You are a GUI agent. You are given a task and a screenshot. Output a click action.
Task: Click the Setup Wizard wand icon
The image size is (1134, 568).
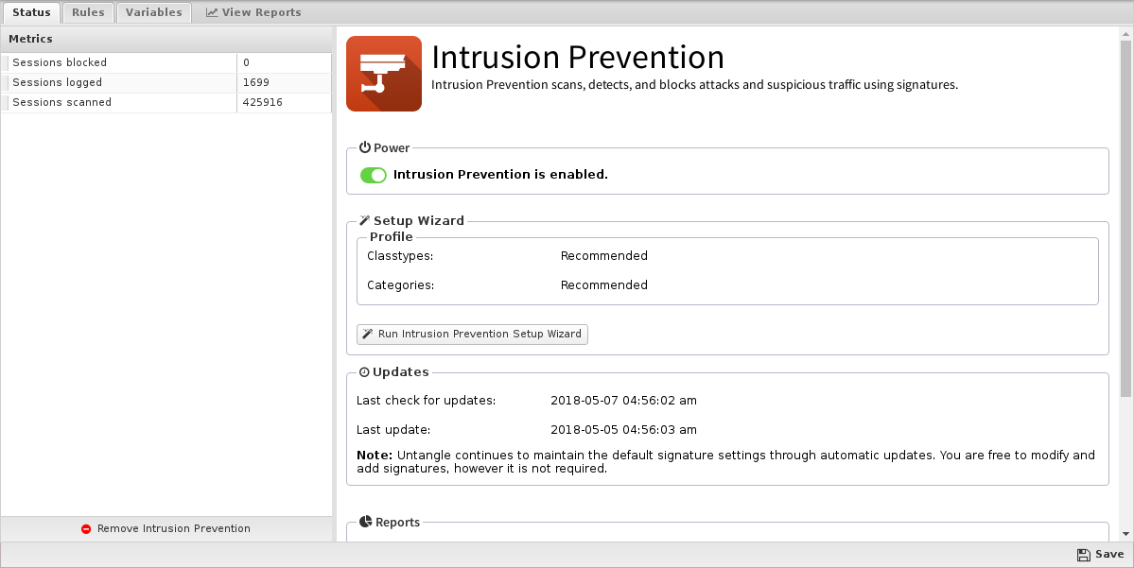(x=364, y=220)
